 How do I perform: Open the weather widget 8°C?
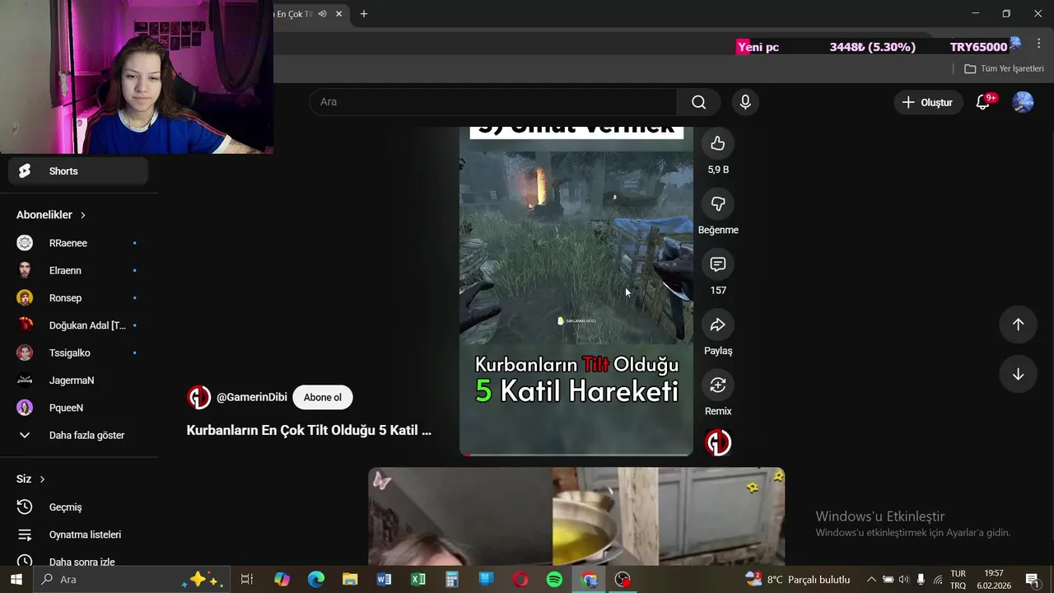pyautogui.click(x=797, y=580)
